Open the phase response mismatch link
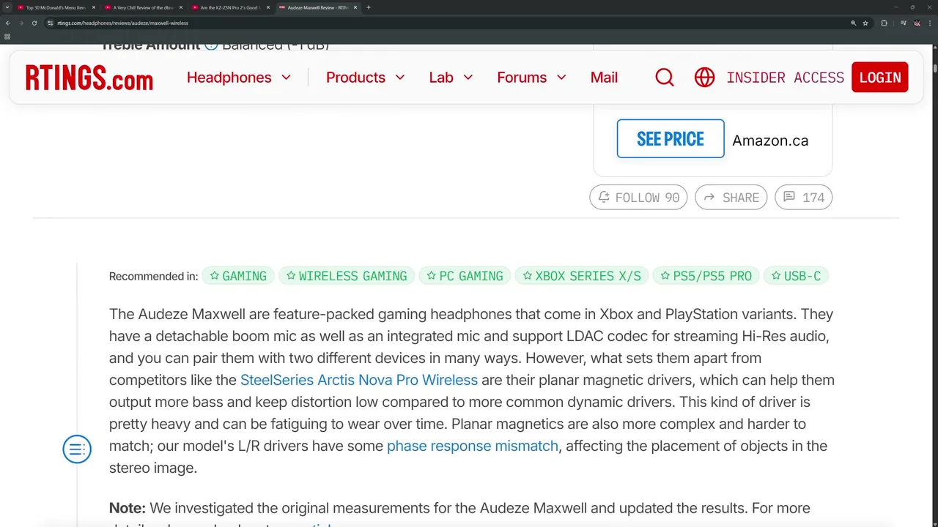This screenshot has height=527, width=938. [x=473, y=446]
